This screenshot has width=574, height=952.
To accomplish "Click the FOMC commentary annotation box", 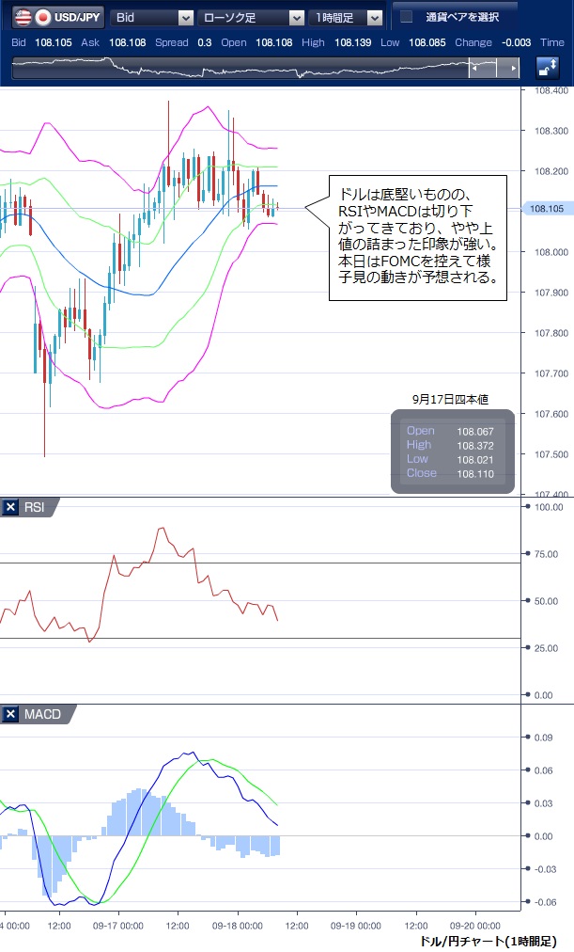I will pyautogui.click(x=417, y=237).
